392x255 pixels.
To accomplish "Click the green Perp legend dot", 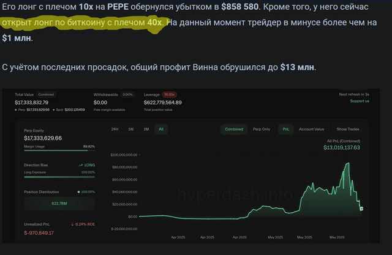I will pyautogui.click(x=17, y=108).
